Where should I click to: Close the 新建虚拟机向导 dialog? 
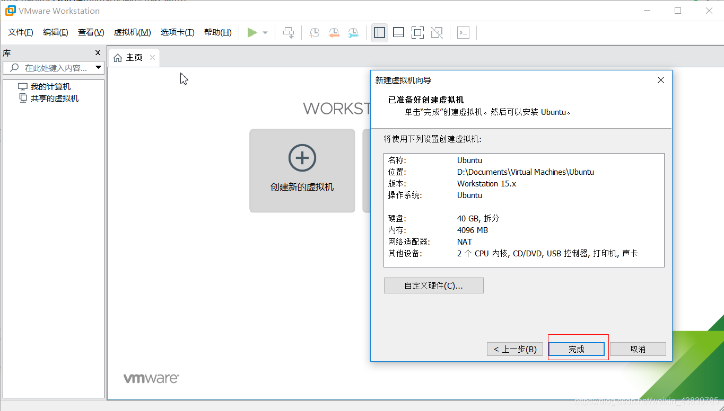[661, 80]
